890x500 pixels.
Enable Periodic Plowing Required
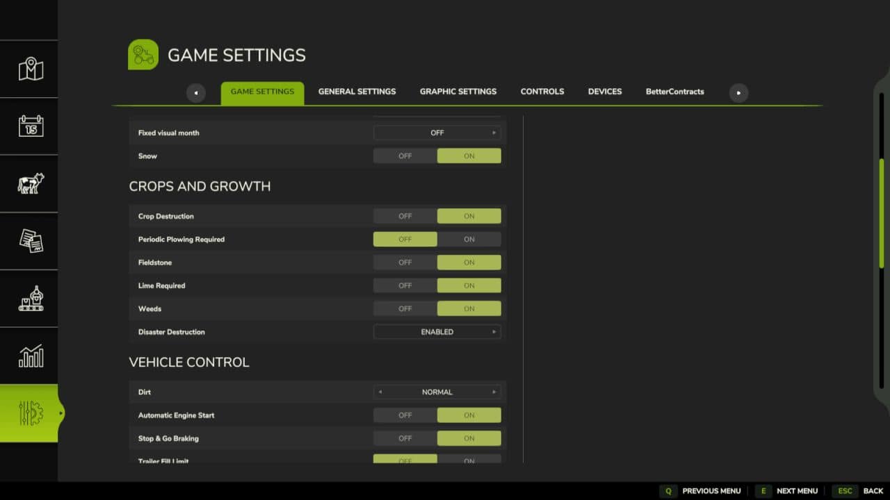(469, 239)
